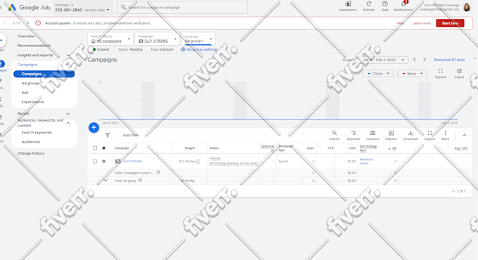Open Ad groups in the sidebar
The image size is (478, 260).
click(30, 83)
